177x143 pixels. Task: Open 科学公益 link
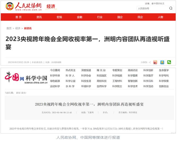[x=70, y=81]
